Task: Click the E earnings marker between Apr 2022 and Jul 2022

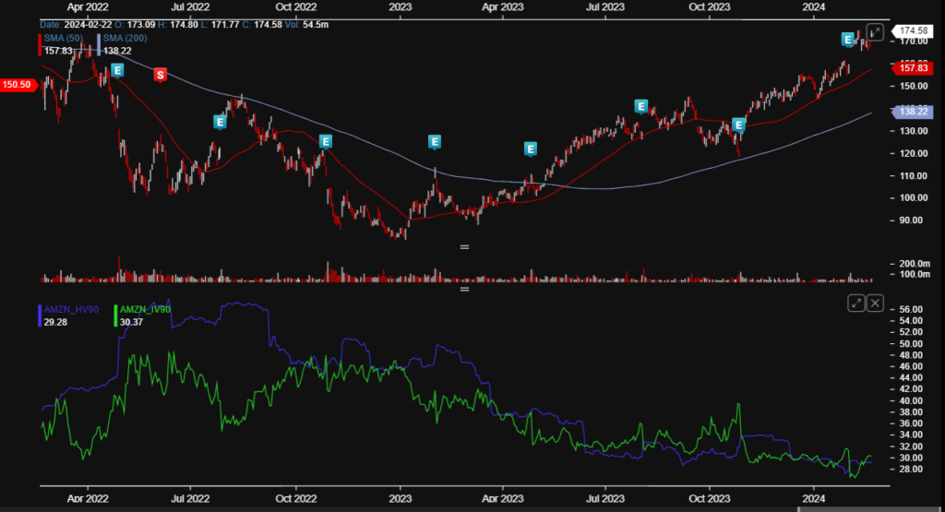Action: click(117, 70)
